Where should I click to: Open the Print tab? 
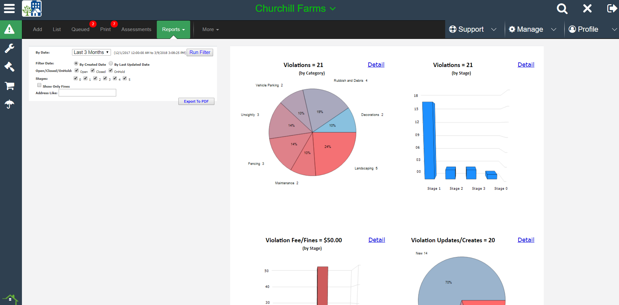(105, 29)
